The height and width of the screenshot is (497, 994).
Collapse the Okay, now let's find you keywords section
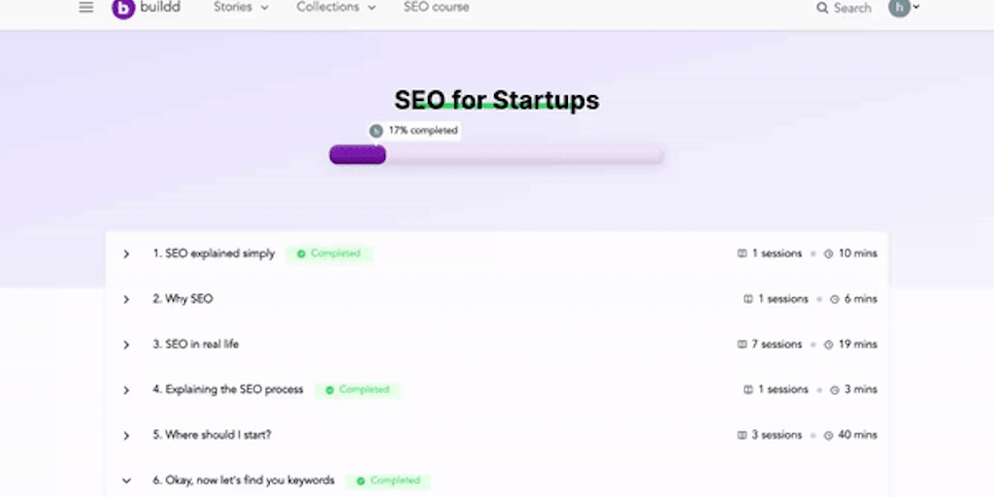click(126, 480)
